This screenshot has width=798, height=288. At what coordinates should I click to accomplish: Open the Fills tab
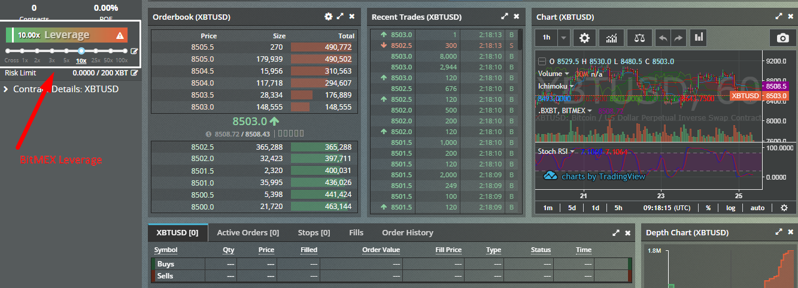pos(356,232)
